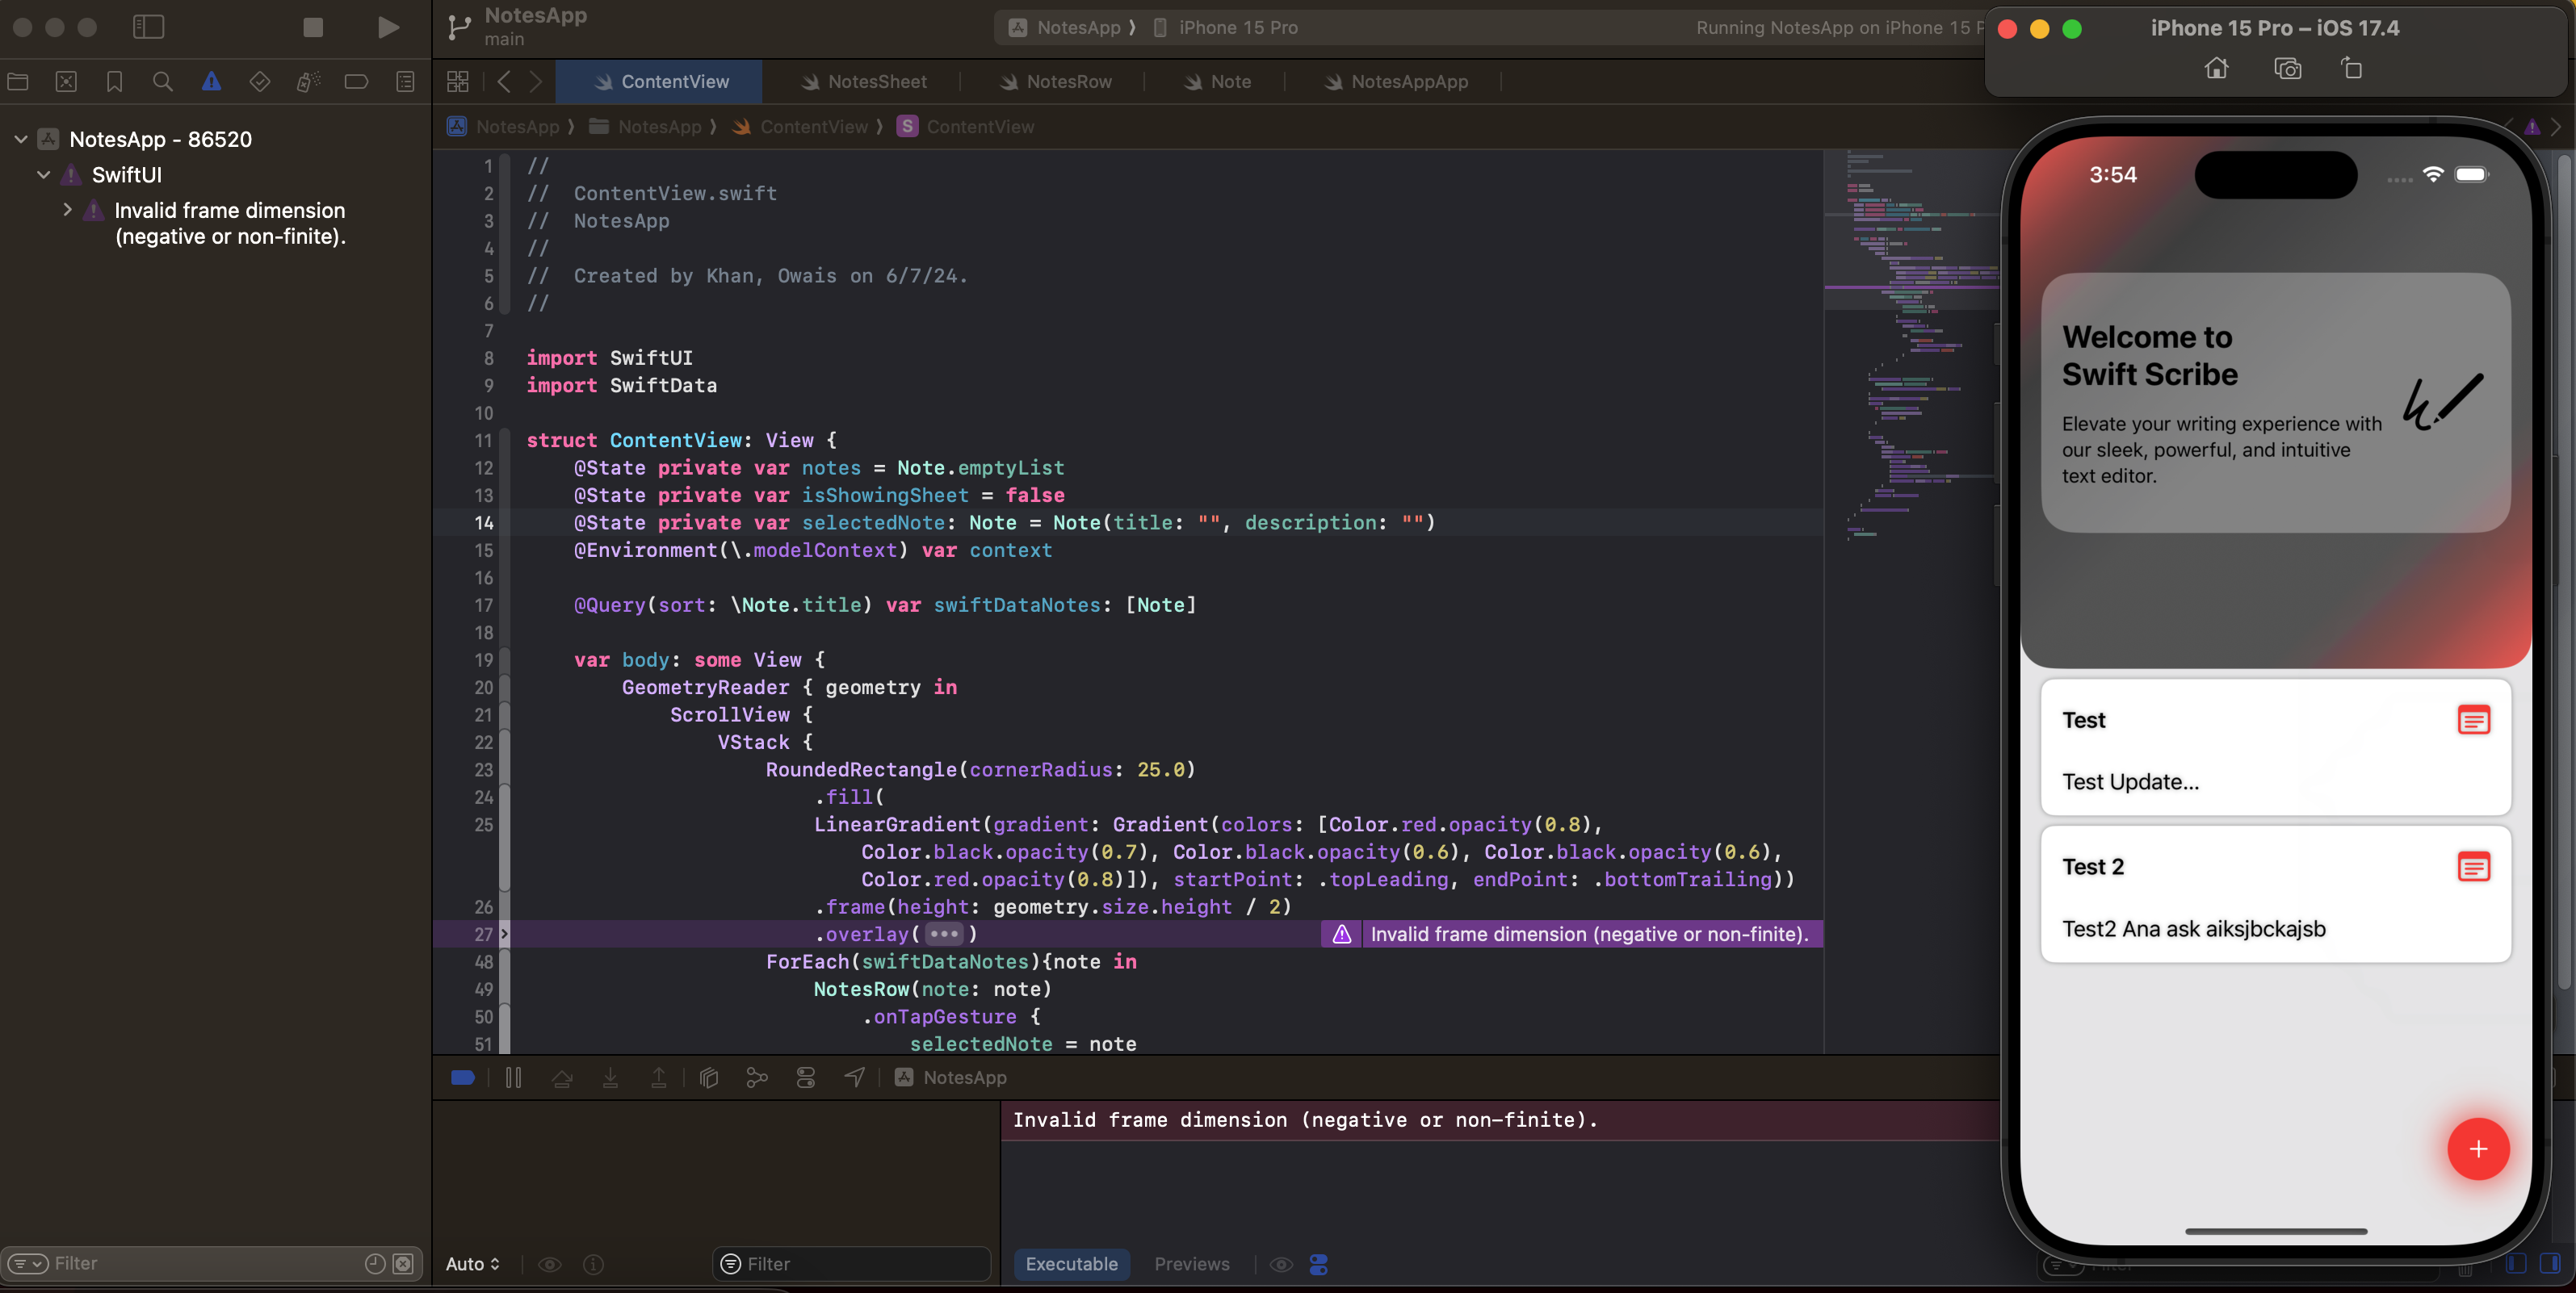Open the related items grid menu
2576x1293 pixels.
point(458,82)
